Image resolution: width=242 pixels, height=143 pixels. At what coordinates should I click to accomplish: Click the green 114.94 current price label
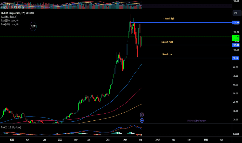coord(236,38)
